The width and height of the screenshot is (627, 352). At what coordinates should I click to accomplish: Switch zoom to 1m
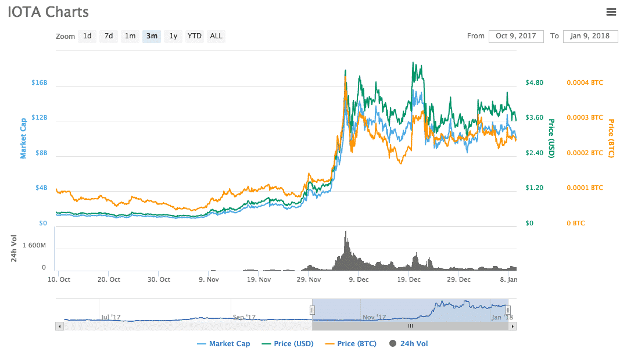point(130,36)
